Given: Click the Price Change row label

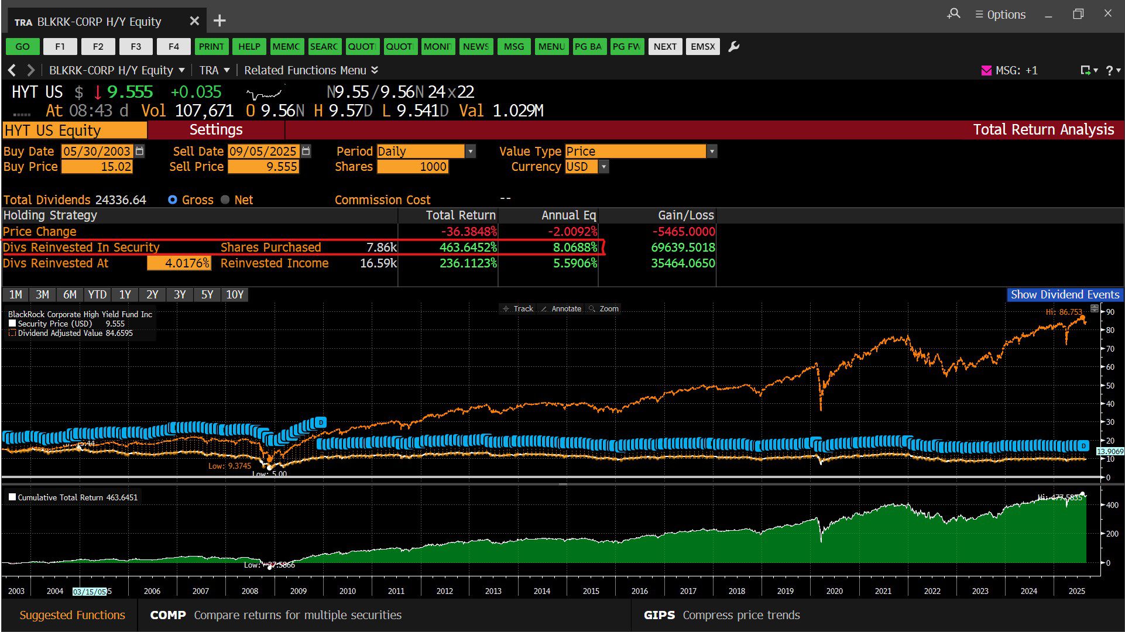Looking at the screenshot, I should point(40,232).
